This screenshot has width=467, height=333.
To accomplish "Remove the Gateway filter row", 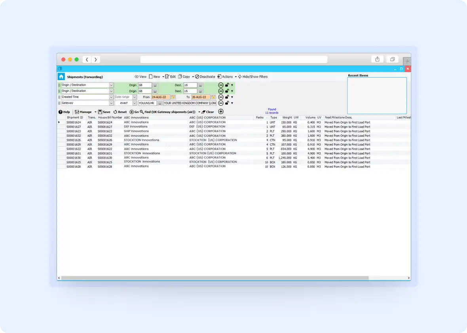I will pyautogui.click(x=221, y=103).
